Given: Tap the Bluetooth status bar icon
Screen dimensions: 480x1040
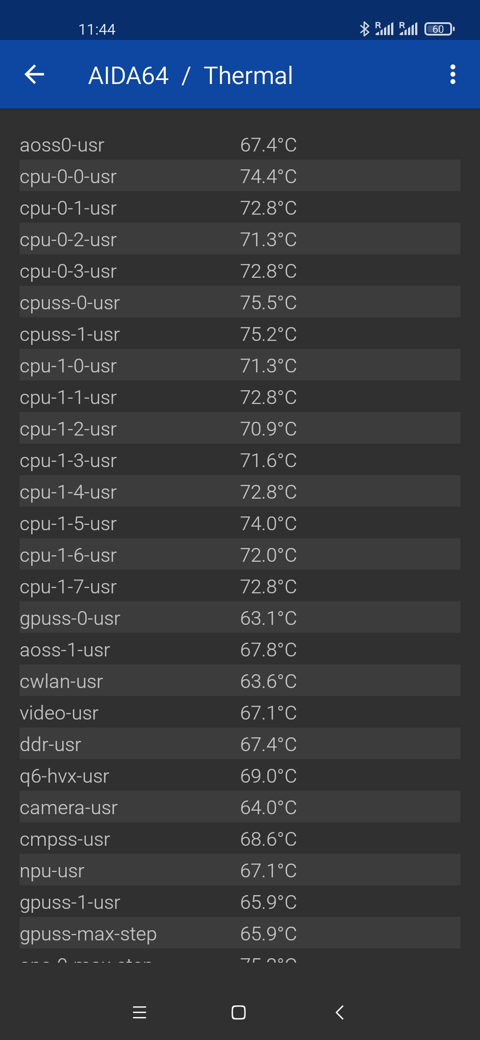Looking at the screenshot, I should click(364, 29).
